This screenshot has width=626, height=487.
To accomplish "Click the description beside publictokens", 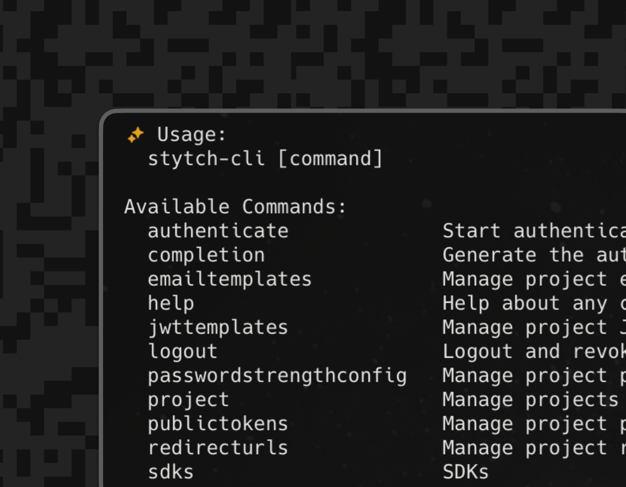I will pyautogui.click(x=534, y=424).
